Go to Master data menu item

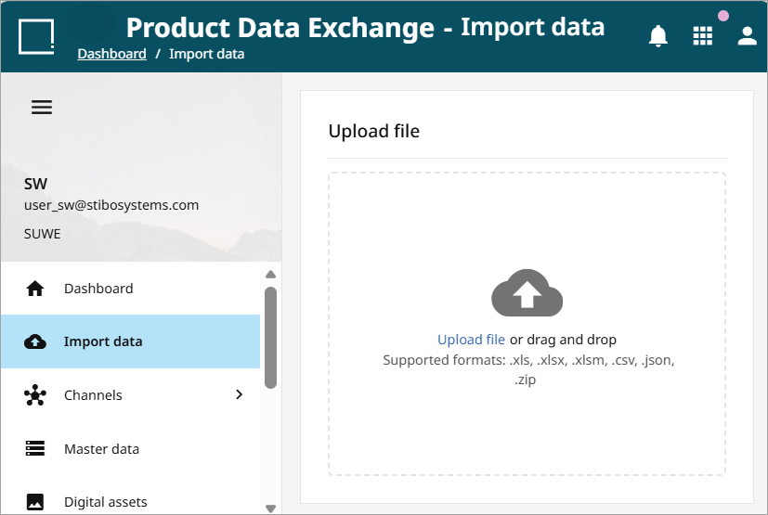(x=130, y=448)
